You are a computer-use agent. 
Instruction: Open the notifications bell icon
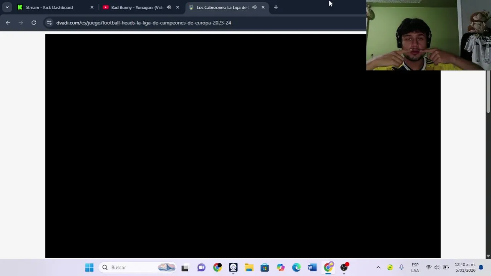point(481,268)
